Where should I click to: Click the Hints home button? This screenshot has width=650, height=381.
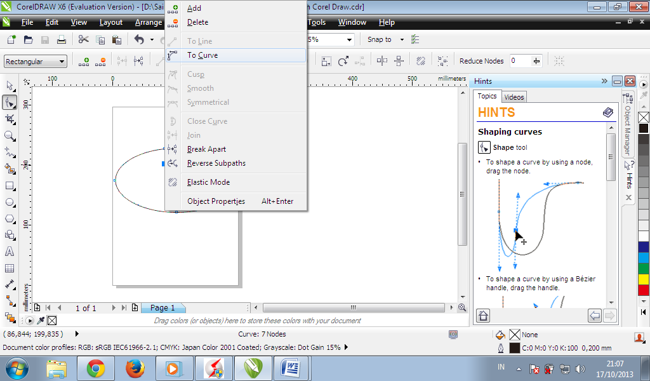point(483,316)
